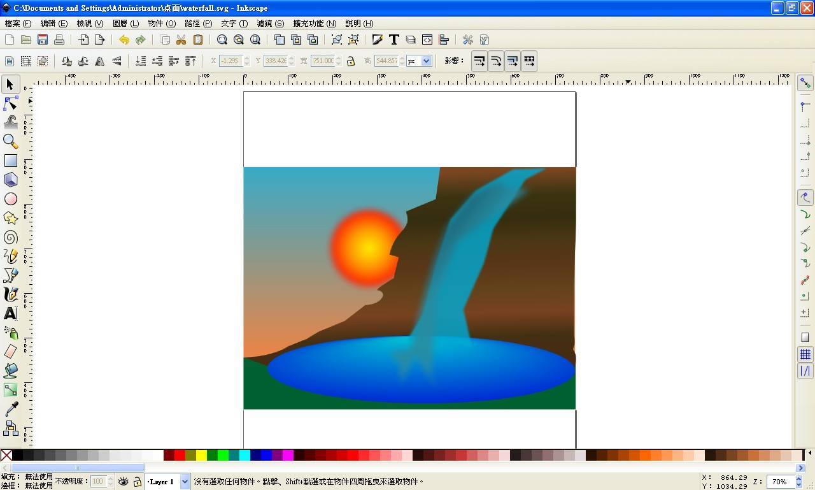Open the 濾鏡 (S) menu
Viewport: 815px width, 490px height.
270,24
